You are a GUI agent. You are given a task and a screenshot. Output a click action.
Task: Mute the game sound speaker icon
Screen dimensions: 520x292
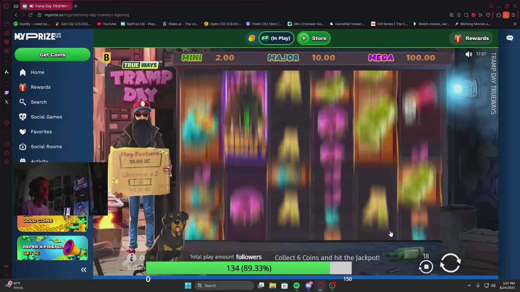pyautogui.click(x=469, y=54)
